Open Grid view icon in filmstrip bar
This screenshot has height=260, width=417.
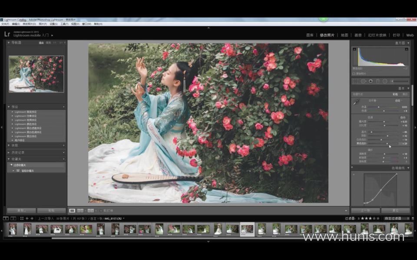[x=22, y=218]
